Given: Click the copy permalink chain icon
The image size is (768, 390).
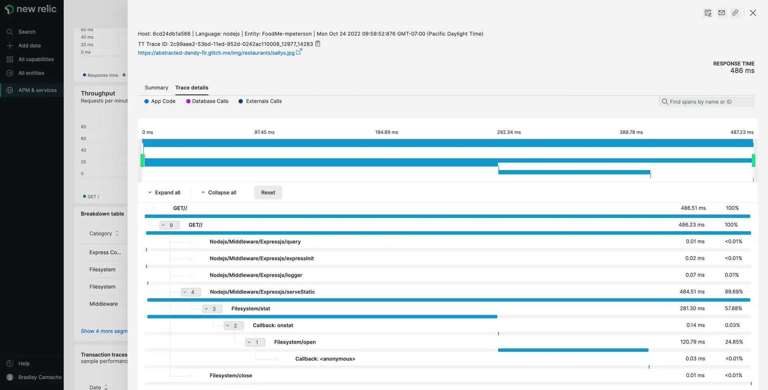Looking at the screenshot, I should [735, 13].
